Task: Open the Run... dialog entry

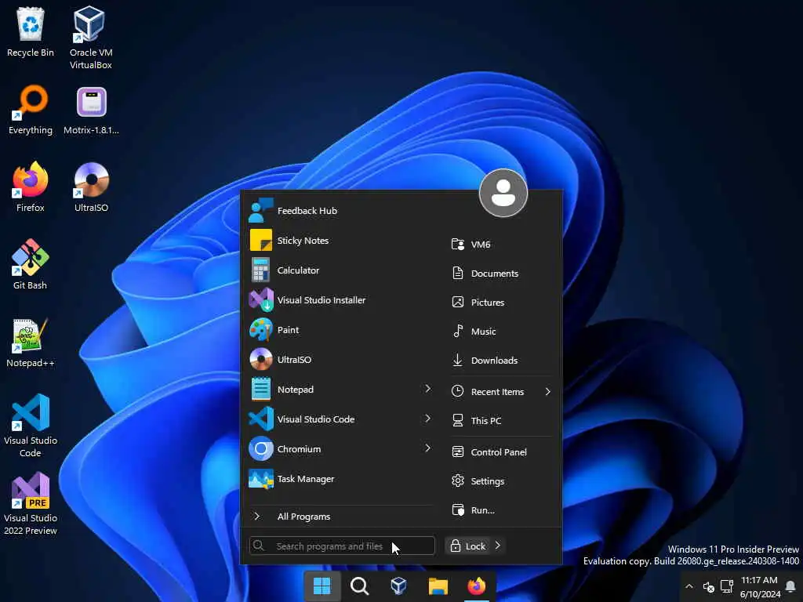Action: [502, 510]
